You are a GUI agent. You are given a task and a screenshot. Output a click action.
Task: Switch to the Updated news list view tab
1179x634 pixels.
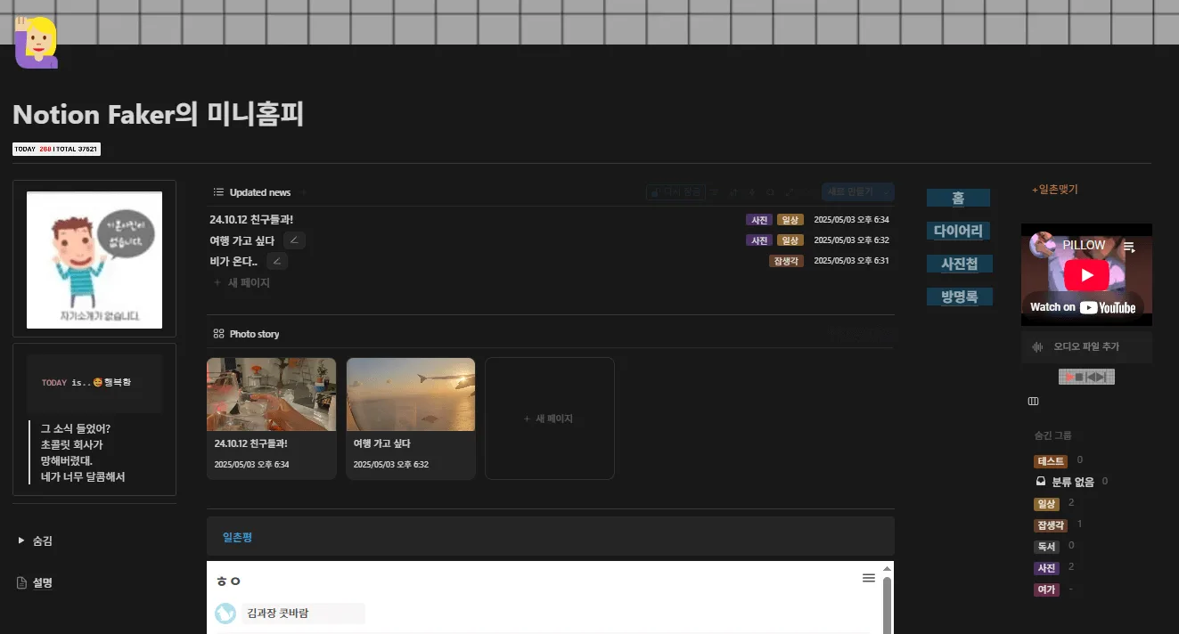coord(252,192)
